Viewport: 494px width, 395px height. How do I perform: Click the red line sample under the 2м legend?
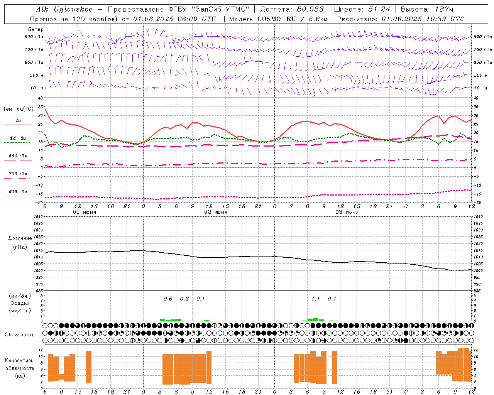coord(18,125)
